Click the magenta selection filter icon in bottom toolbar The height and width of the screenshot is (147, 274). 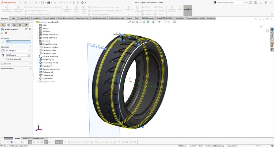[12, 142]
